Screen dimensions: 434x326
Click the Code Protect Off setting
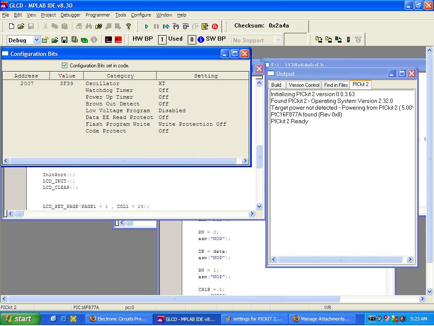pyautogui.click(x=163, y=131)
